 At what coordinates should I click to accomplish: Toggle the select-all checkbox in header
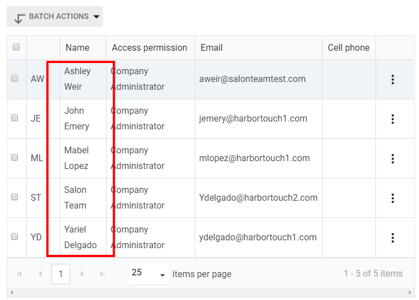[16, 47]
